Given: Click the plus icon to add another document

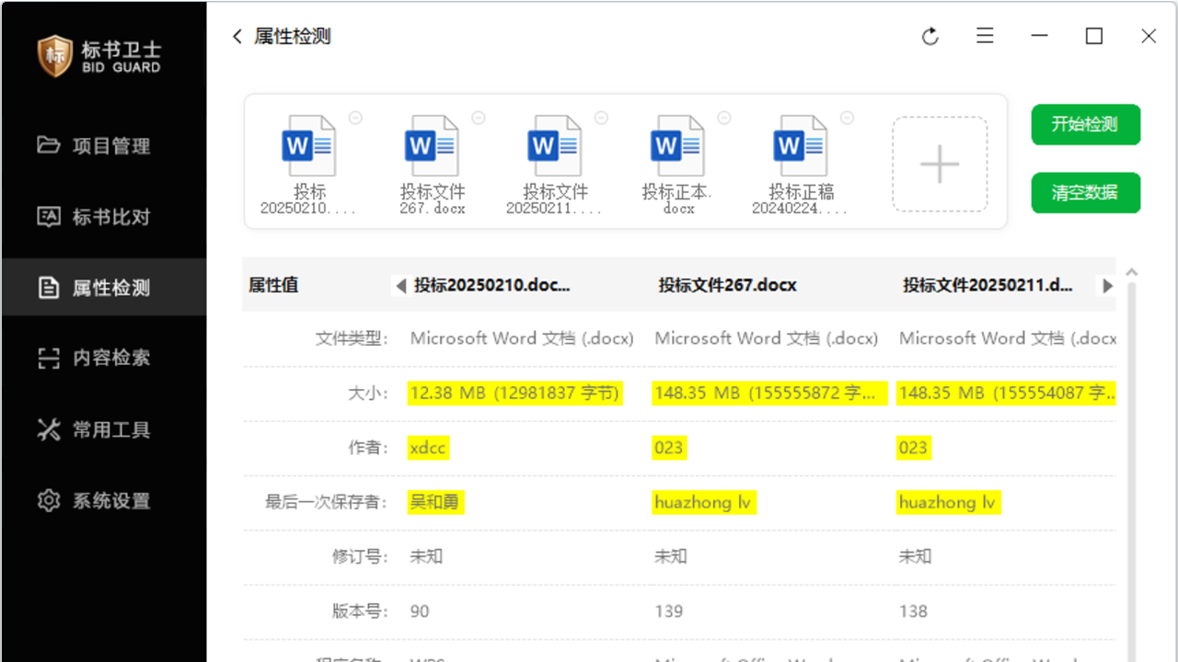Looking at the screenshot, I should [939, 164].
